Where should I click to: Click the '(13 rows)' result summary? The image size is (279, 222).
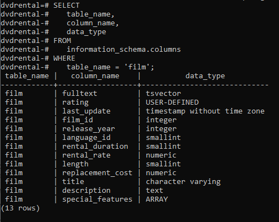coord(20,208)
